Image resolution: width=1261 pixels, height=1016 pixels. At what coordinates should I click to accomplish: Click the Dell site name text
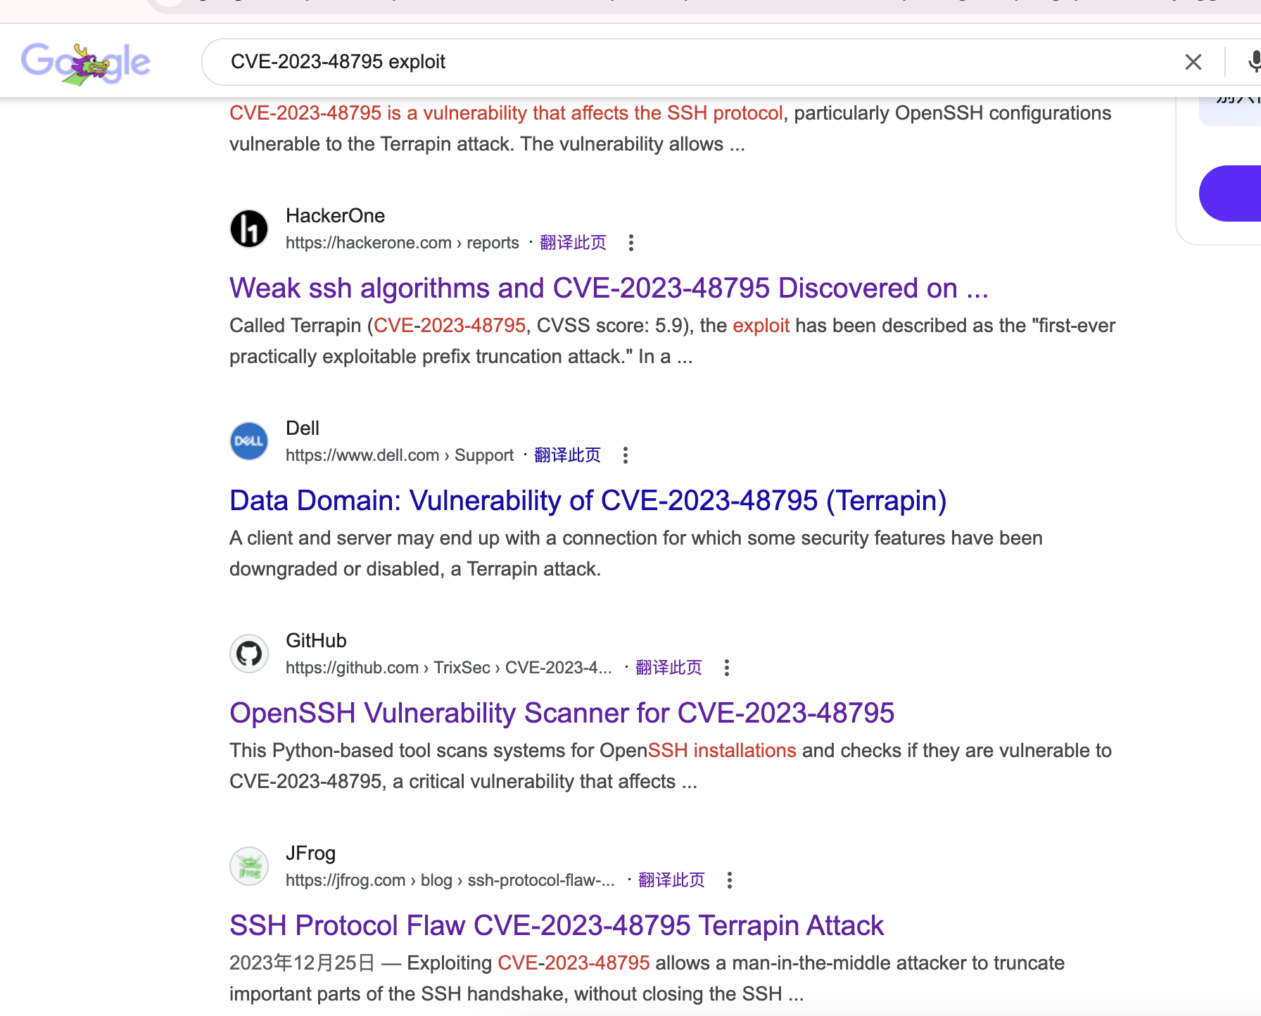point(303,428)
